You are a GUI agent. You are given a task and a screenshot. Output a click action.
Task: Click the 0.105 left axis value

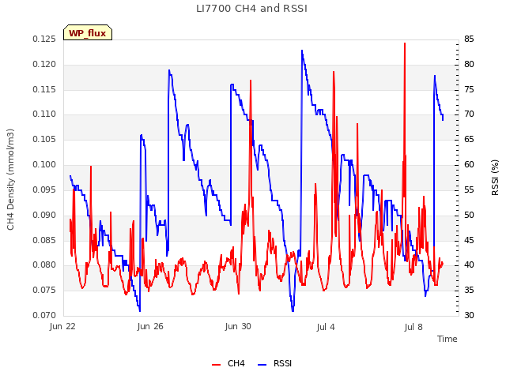[x=44, y=139]
